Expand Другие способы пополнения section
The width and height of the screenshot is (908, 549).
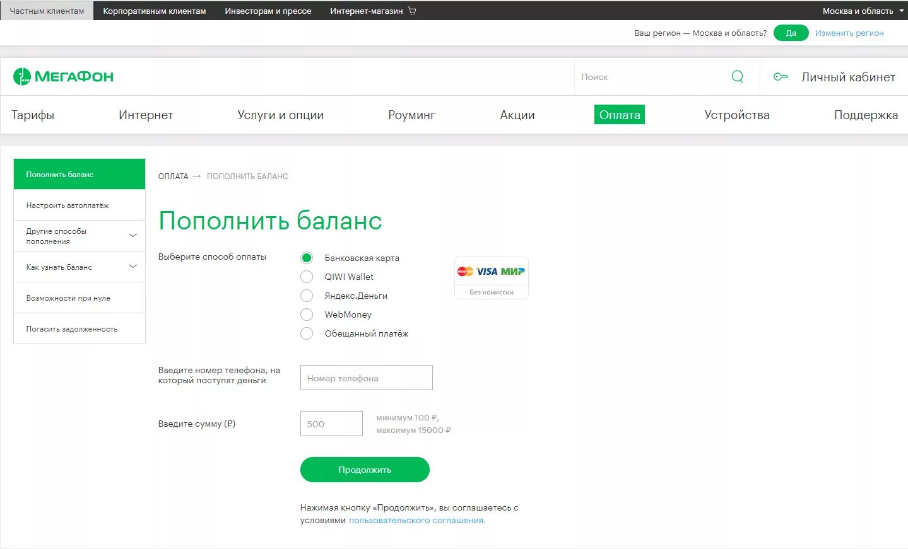(80, 236)
